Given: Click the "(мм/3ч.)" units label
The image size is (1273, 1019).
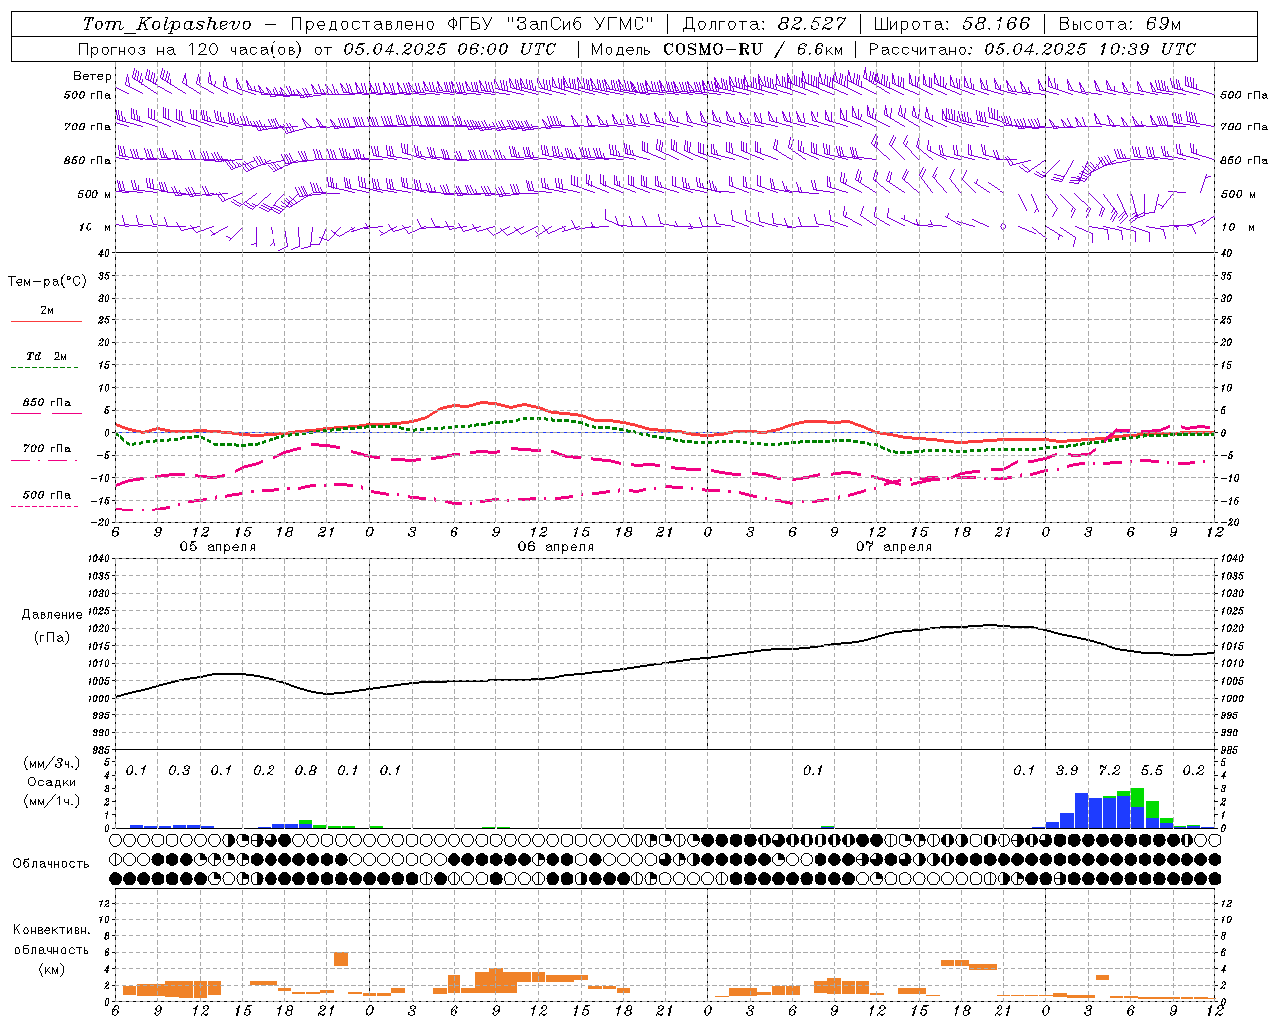Looking at the screenshot, I should click(x=52, y=763).
